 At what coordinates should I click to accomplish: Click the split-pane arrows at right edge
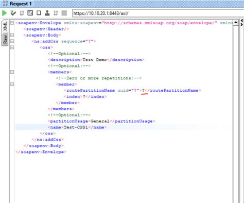pos(242,23)
